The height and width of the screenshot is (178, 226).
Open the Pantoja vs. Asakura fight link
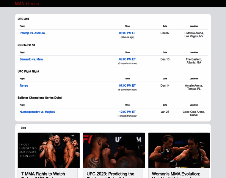pyautogui.click(x=32, y=33)
